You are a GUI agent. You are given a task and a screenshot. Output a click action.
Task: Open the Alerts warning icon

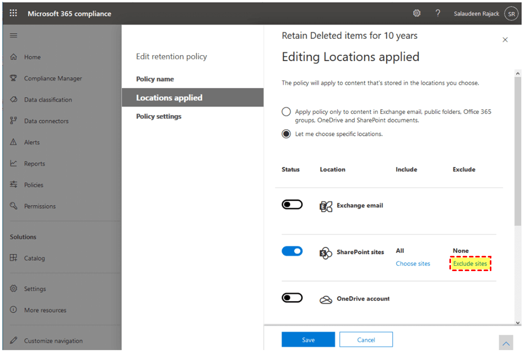tap(14, 142)
